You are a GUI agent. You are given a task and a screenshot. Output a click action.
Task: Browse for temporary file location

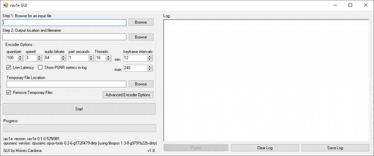[141, 84]
